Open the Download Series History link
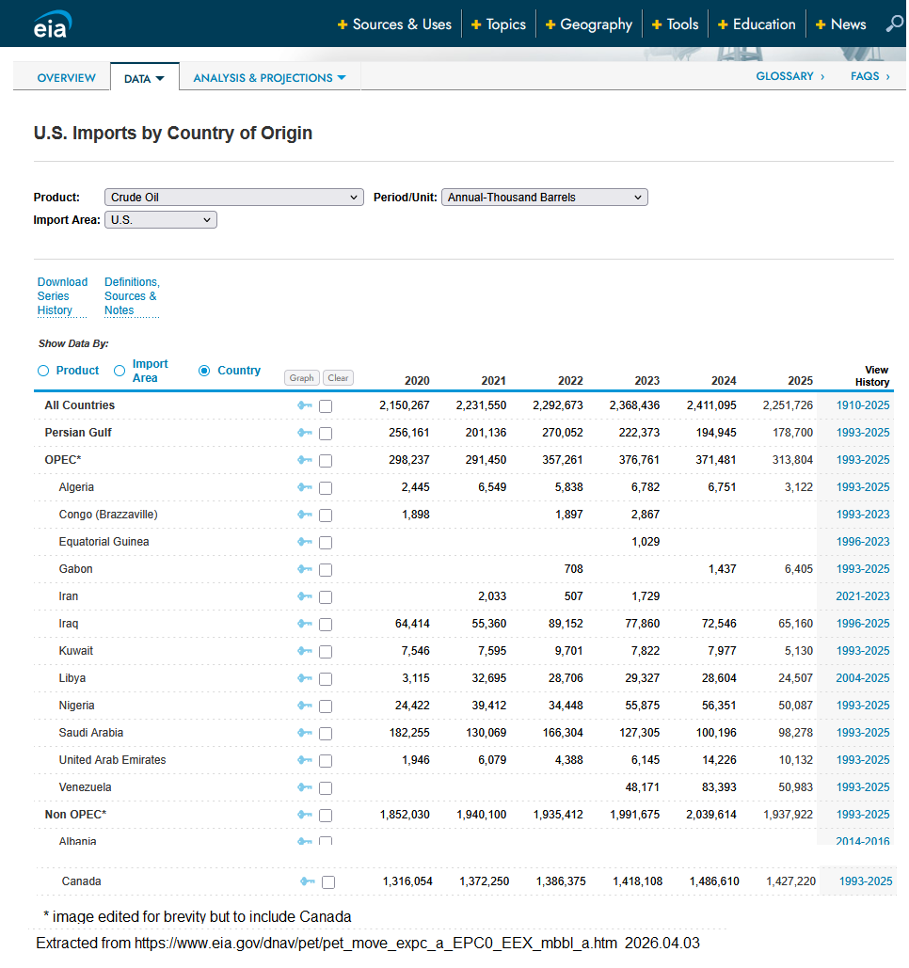Viewport: 909px width, 968px height. [x=62, y=296]
